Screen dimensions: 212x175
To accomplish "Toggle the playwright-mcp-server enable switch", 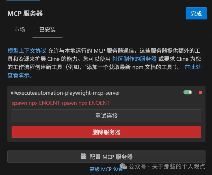I will click(x=188, y=92).
